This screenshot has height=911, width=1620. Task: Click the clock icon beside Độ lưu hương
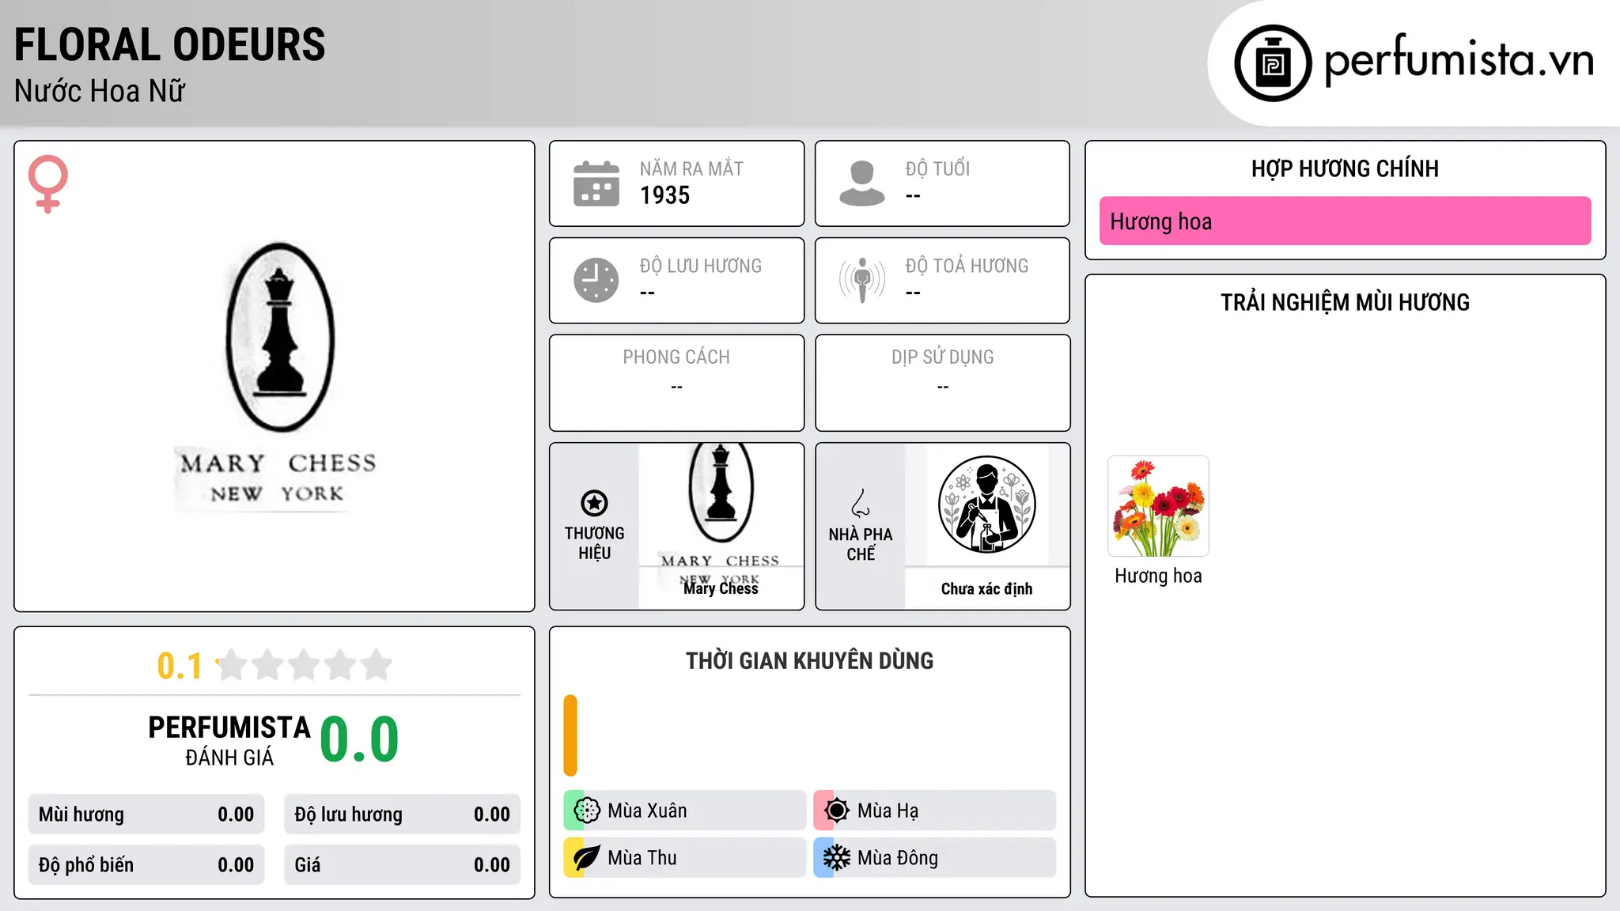pyautogui.click(x=596, y=280)
